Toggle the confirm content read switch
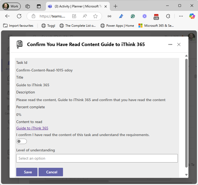This screenshot has width=198, height=185. point(22,142)
